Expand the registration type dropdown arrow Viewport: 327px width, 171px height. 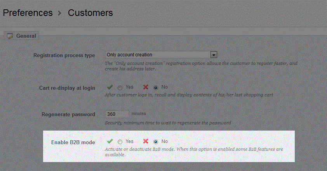tap(214, 55)
